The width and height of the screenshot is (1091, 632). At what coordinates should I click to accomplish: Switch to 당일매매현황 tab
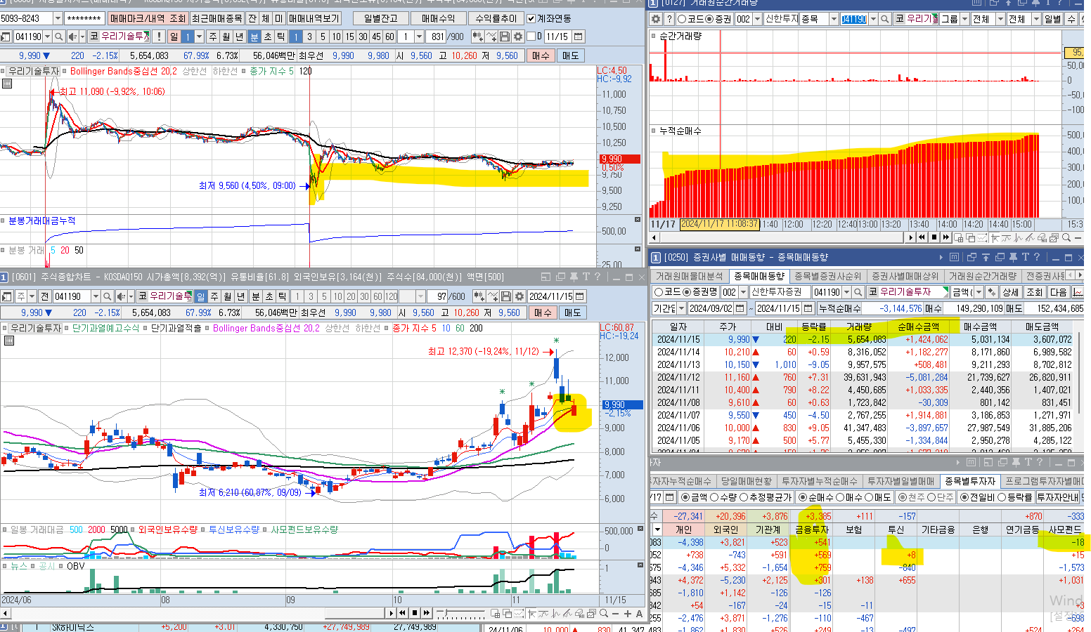coord(746,482)
